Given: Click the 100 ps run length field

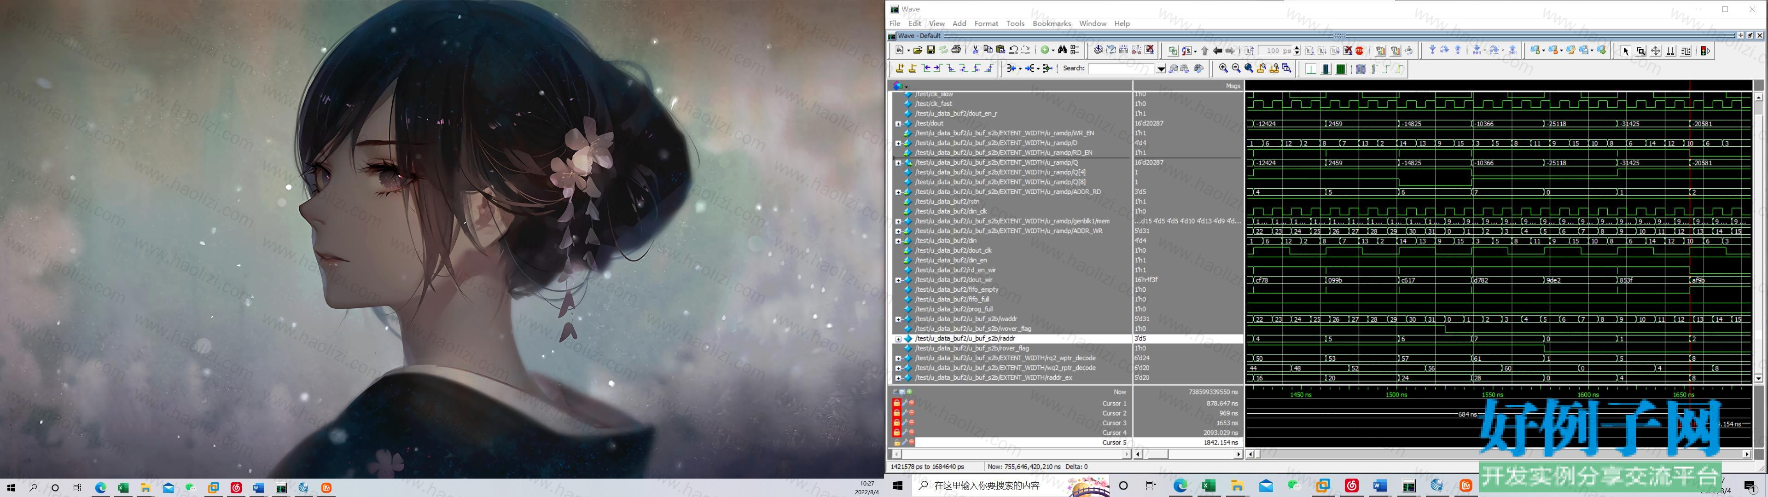Looking at the screenshot, I should click(x=1276, y=51).
